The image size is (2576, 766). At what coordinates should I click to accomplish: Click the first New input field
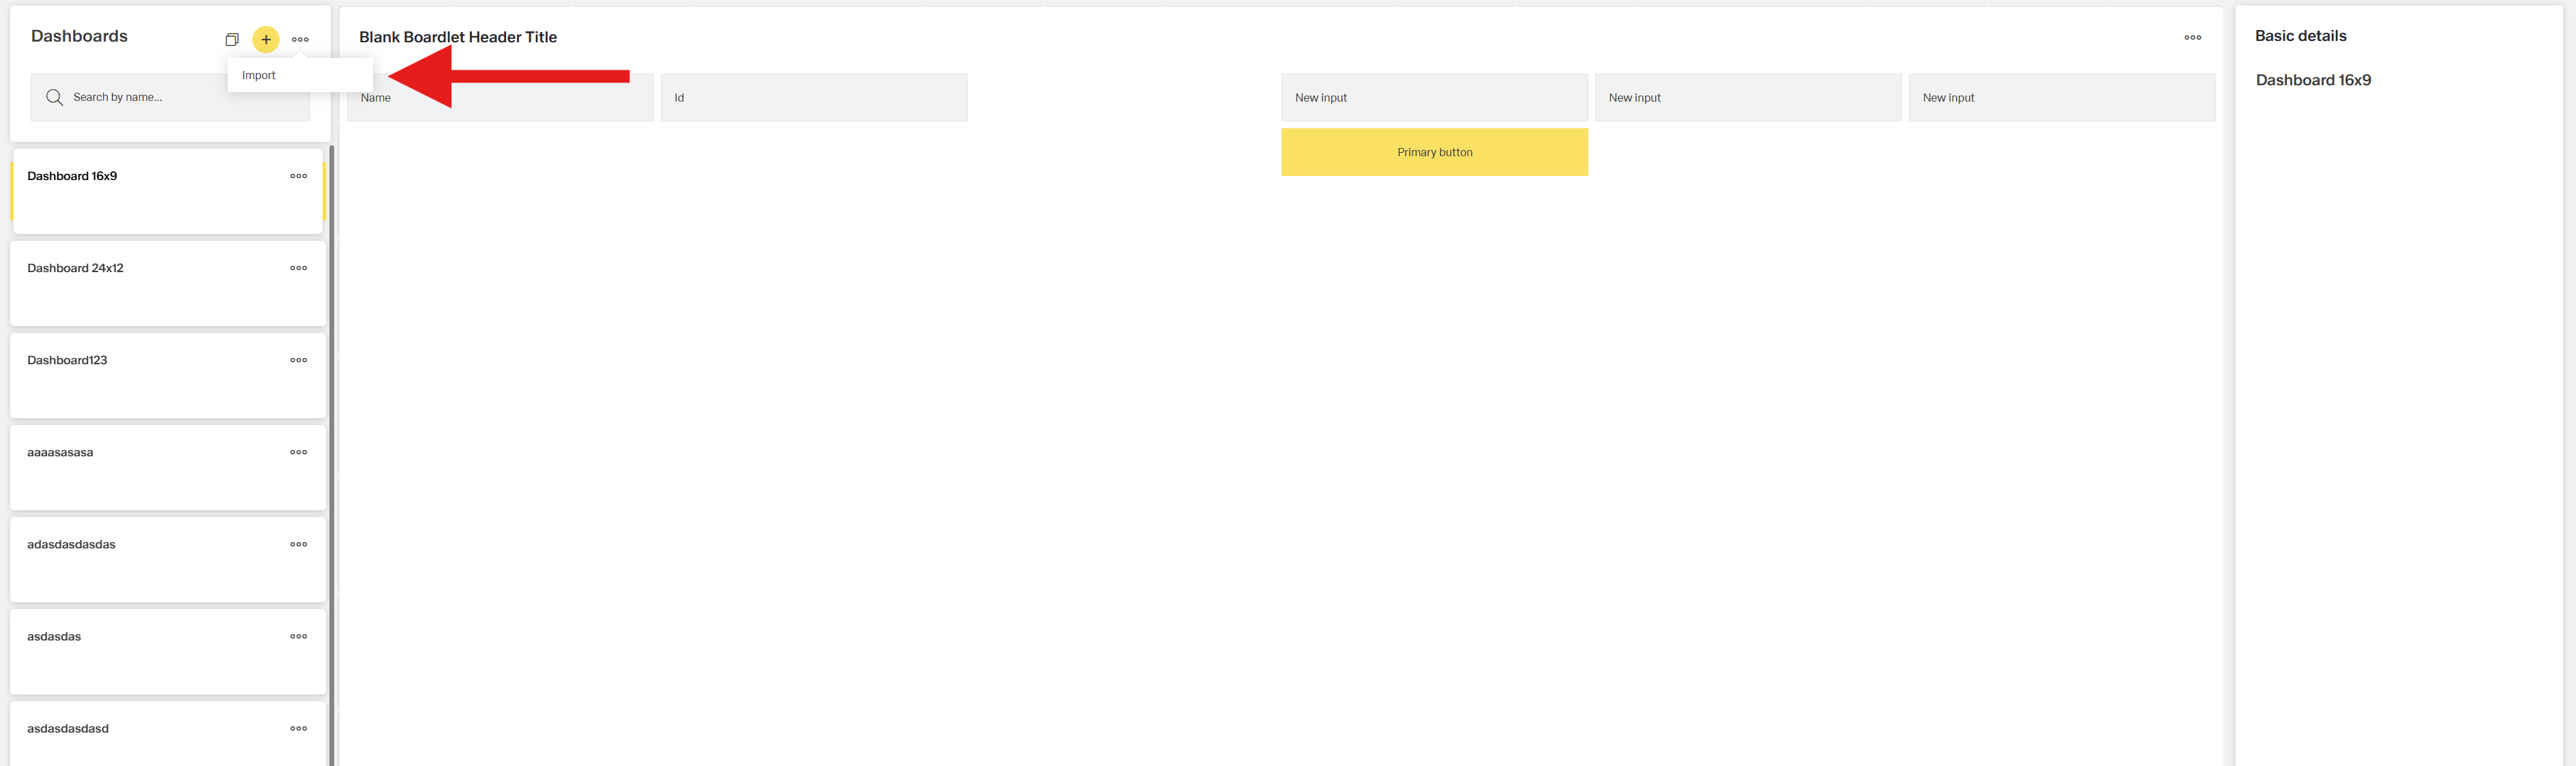[x=1434, y=97]
